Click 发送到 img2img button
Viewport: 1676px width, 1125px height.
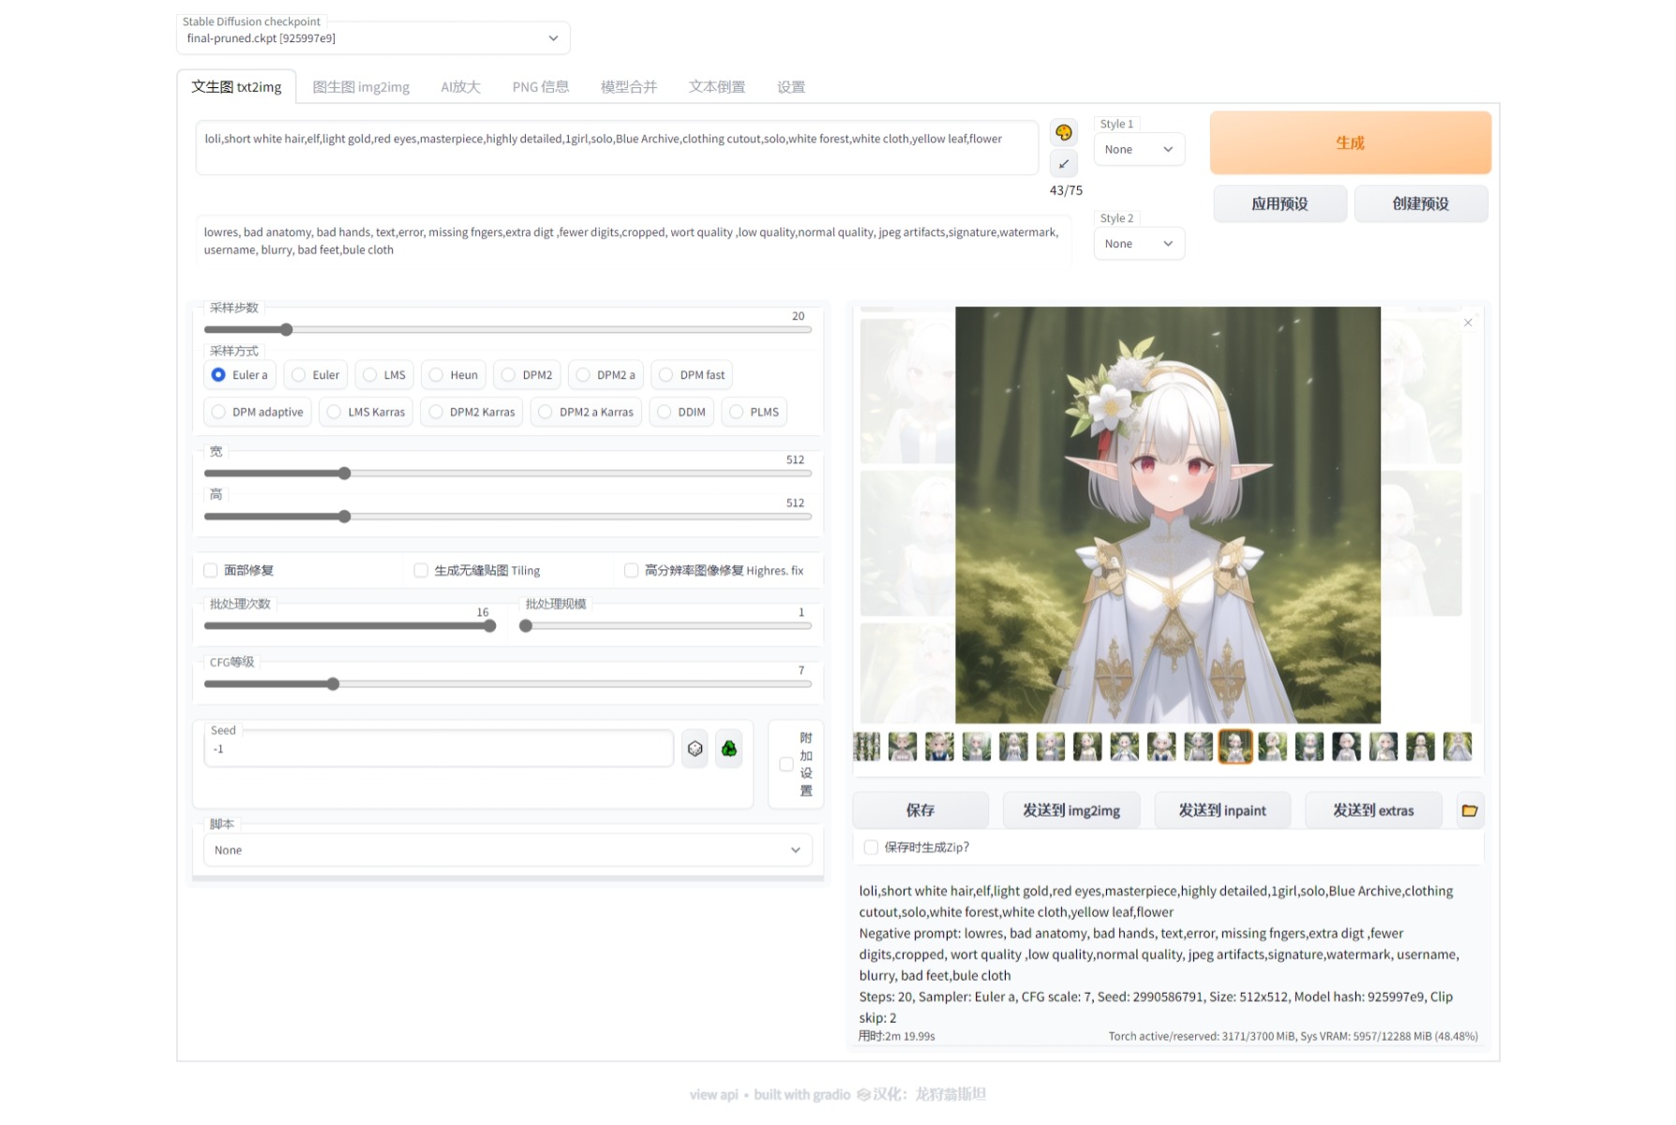(1070, 810)
